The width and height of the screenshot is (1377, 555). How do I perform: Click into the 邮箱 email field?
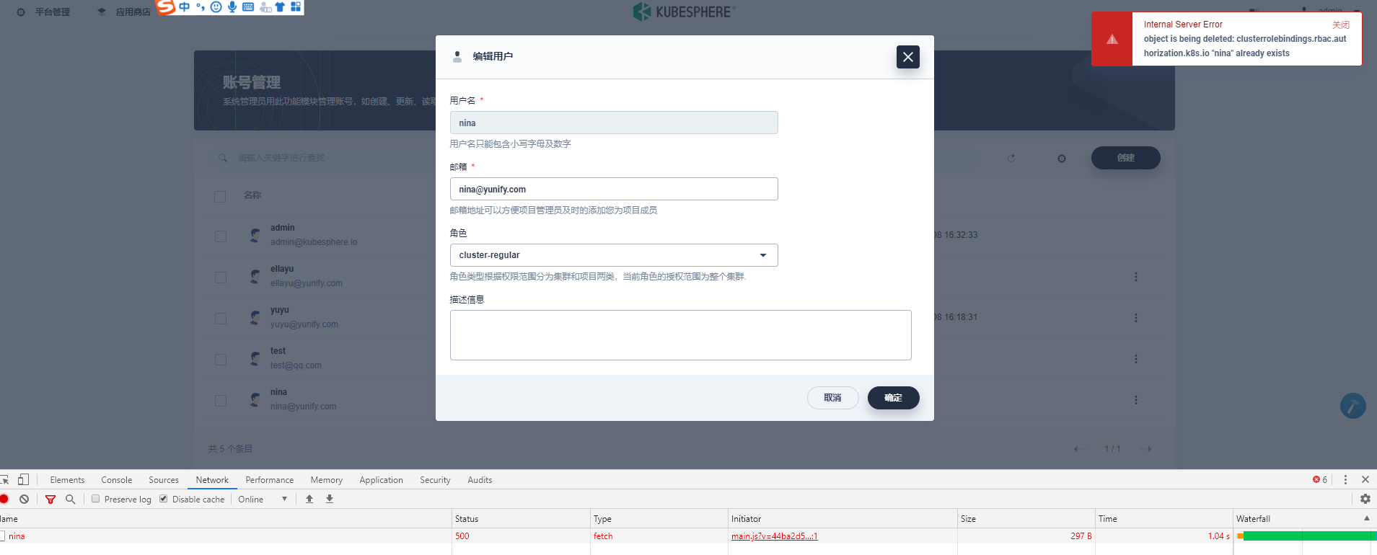pos(614,189)
